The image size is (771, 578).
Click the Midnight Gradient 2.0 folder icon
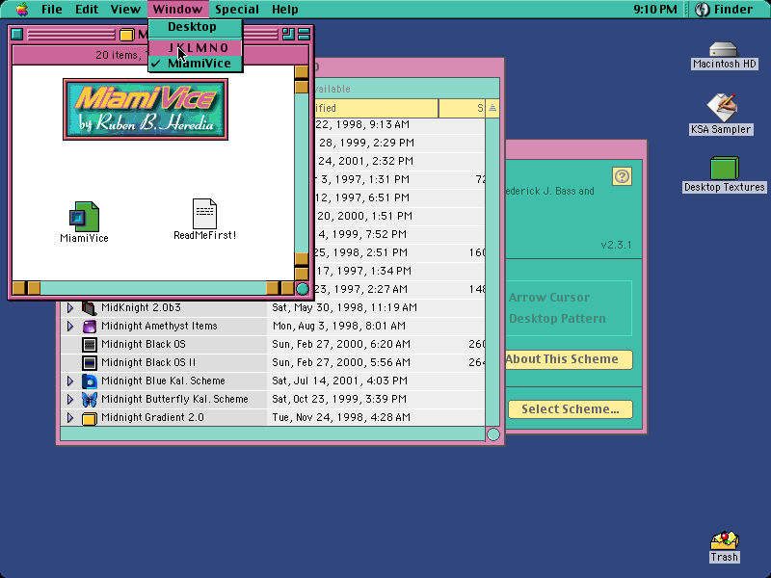pos(89,418)
